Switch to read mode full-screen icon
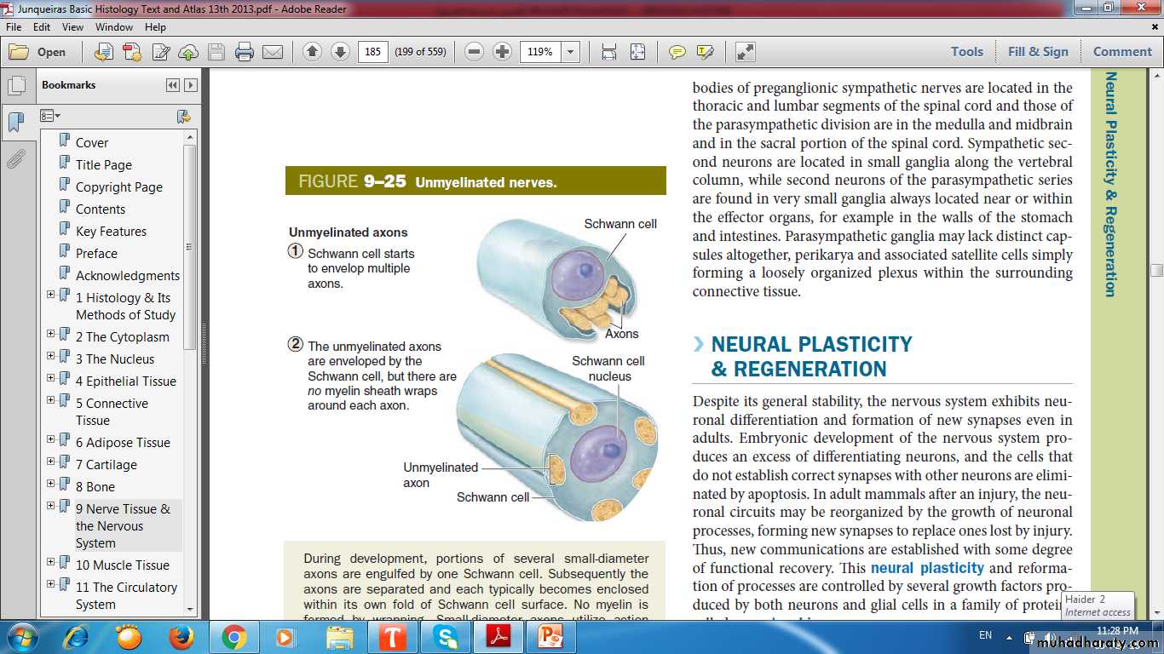This screenshot has width=1164, height=654. 745,52
